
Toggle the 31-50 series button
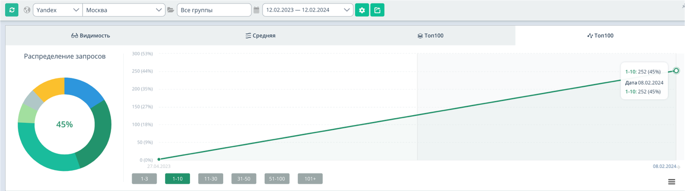(244, 179)
